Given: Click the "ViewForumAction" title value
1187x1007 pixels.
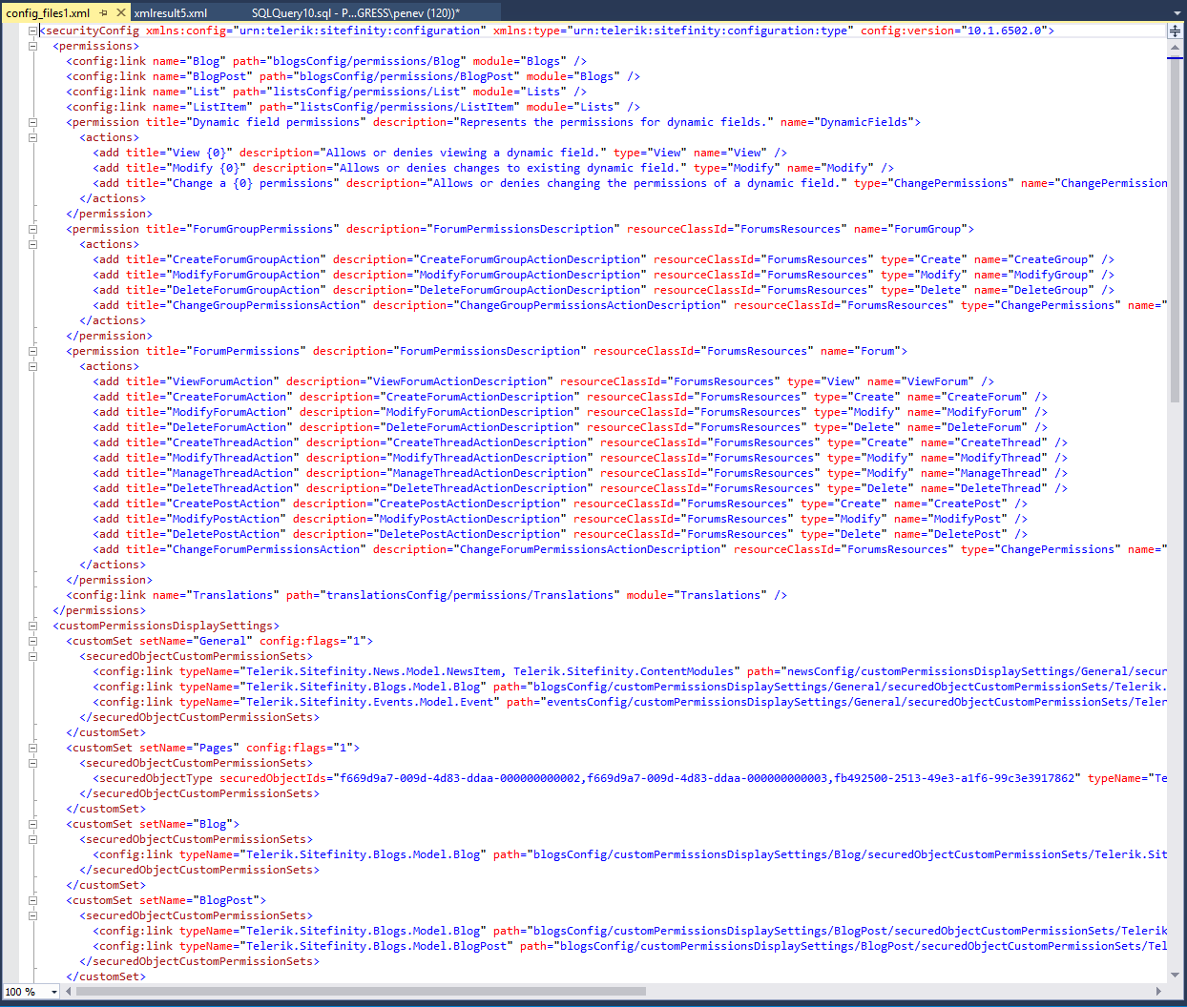Looking at the screenshot, I should click(223, 381).
